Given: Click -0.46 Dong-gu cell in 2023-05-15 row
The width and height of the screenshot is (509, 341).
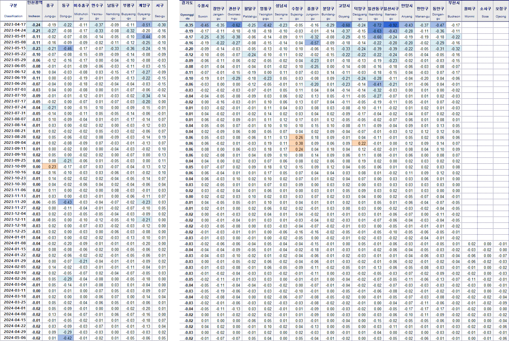Looking at the screenshot, I should [x=66, y=48].
